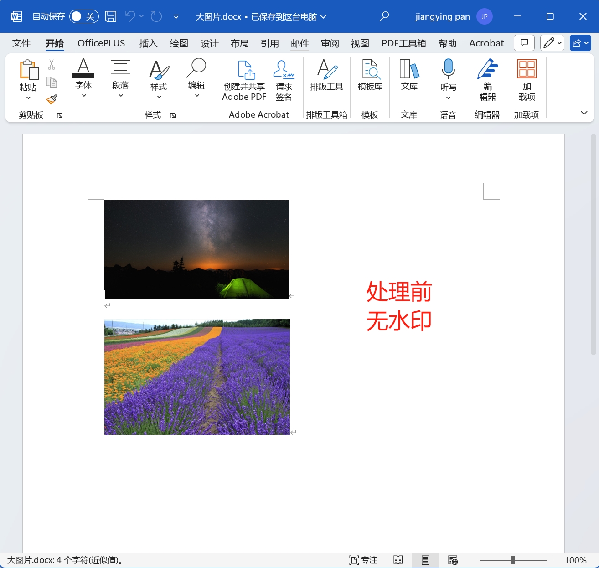This screenshot has height=568, width=599.
Task: Open the 审阅 ribbon tab
Action: (x=330, y=43)
